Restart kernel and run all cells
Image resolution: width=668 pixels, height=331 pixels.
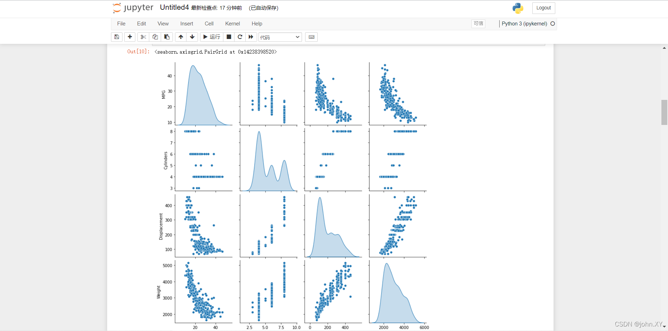tap(251, 37)
